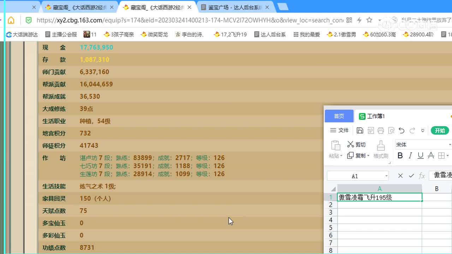The height and width of the screenshot is (254, 452).
Task: Open the 我的最爱 bookmark
Action: point(307,34)
